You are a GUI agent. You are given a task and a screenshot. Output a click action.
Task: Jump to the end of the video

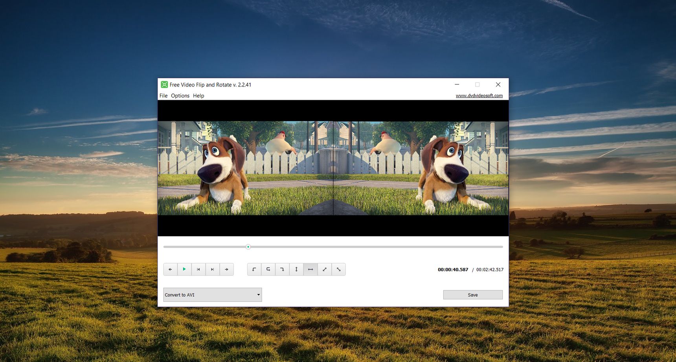coord(213,269)
